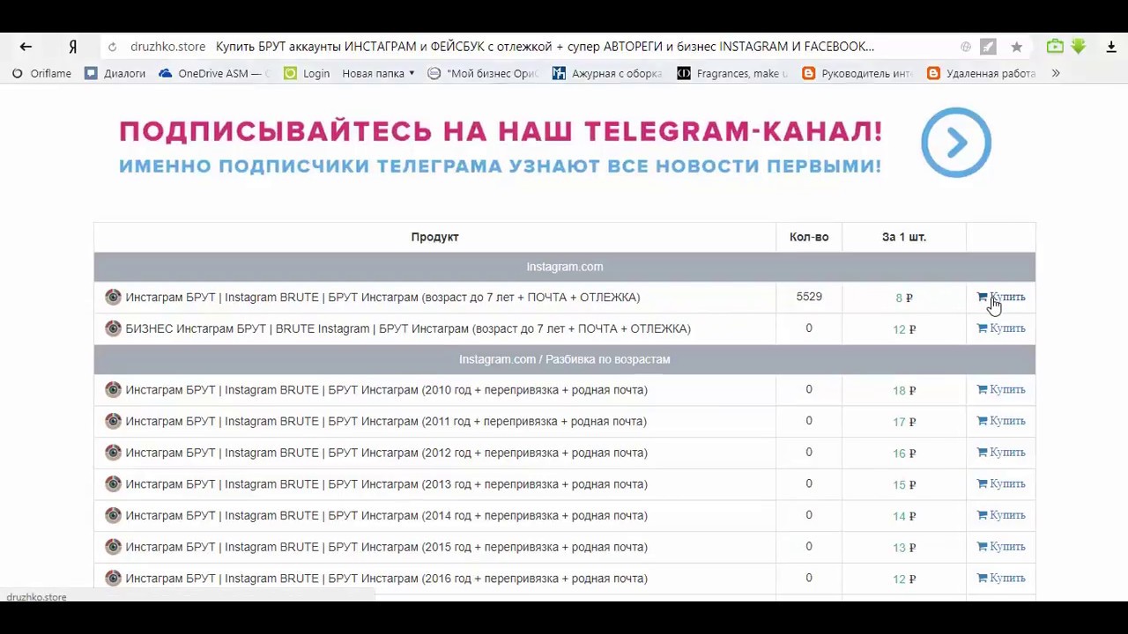Select product name with '2013 год + перепривязка'
1128x634 pixels.
click(386, 484)
